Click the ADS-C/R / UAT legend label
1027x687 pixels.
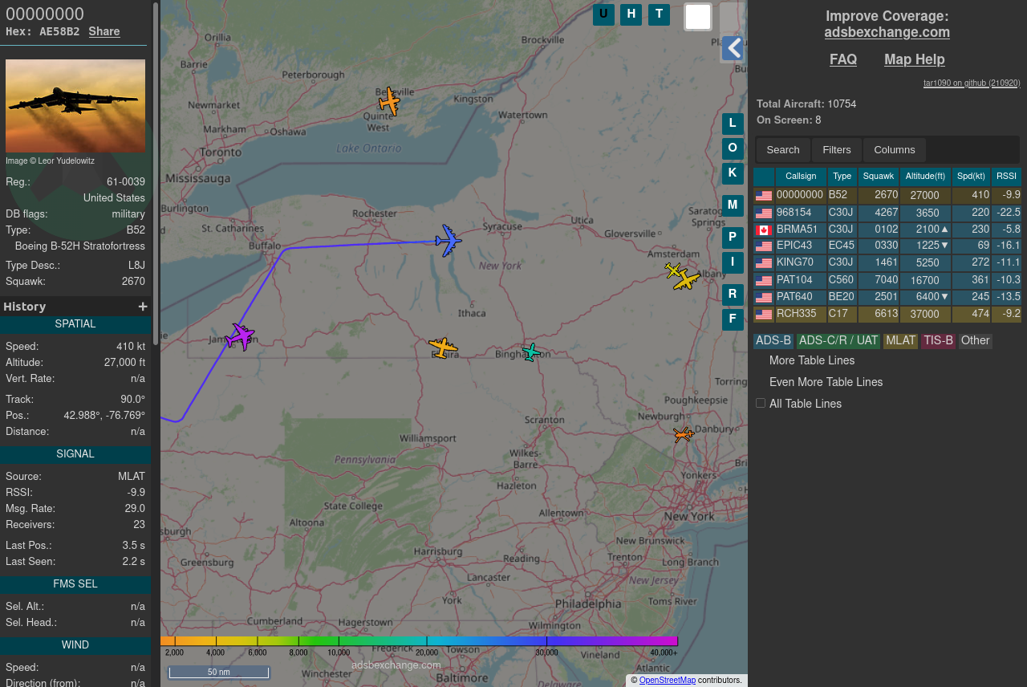(838, 341)
